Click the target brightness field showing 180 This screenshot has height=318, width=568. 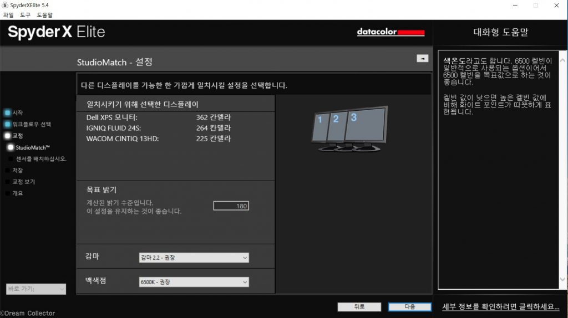tap(231, 206)
